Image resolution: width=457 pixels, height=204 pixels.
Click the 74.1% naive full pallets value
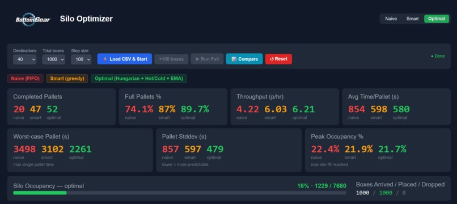tap(139, 109)
